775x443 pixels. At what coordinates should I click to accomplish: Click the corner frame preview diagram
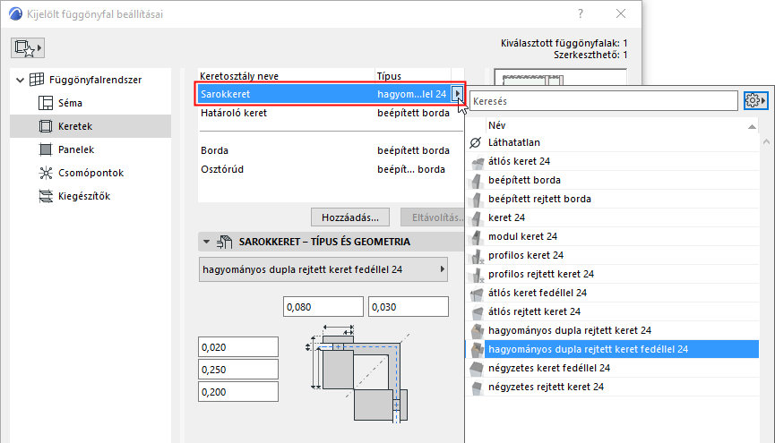pyautogui.click(x=357, y=374)
